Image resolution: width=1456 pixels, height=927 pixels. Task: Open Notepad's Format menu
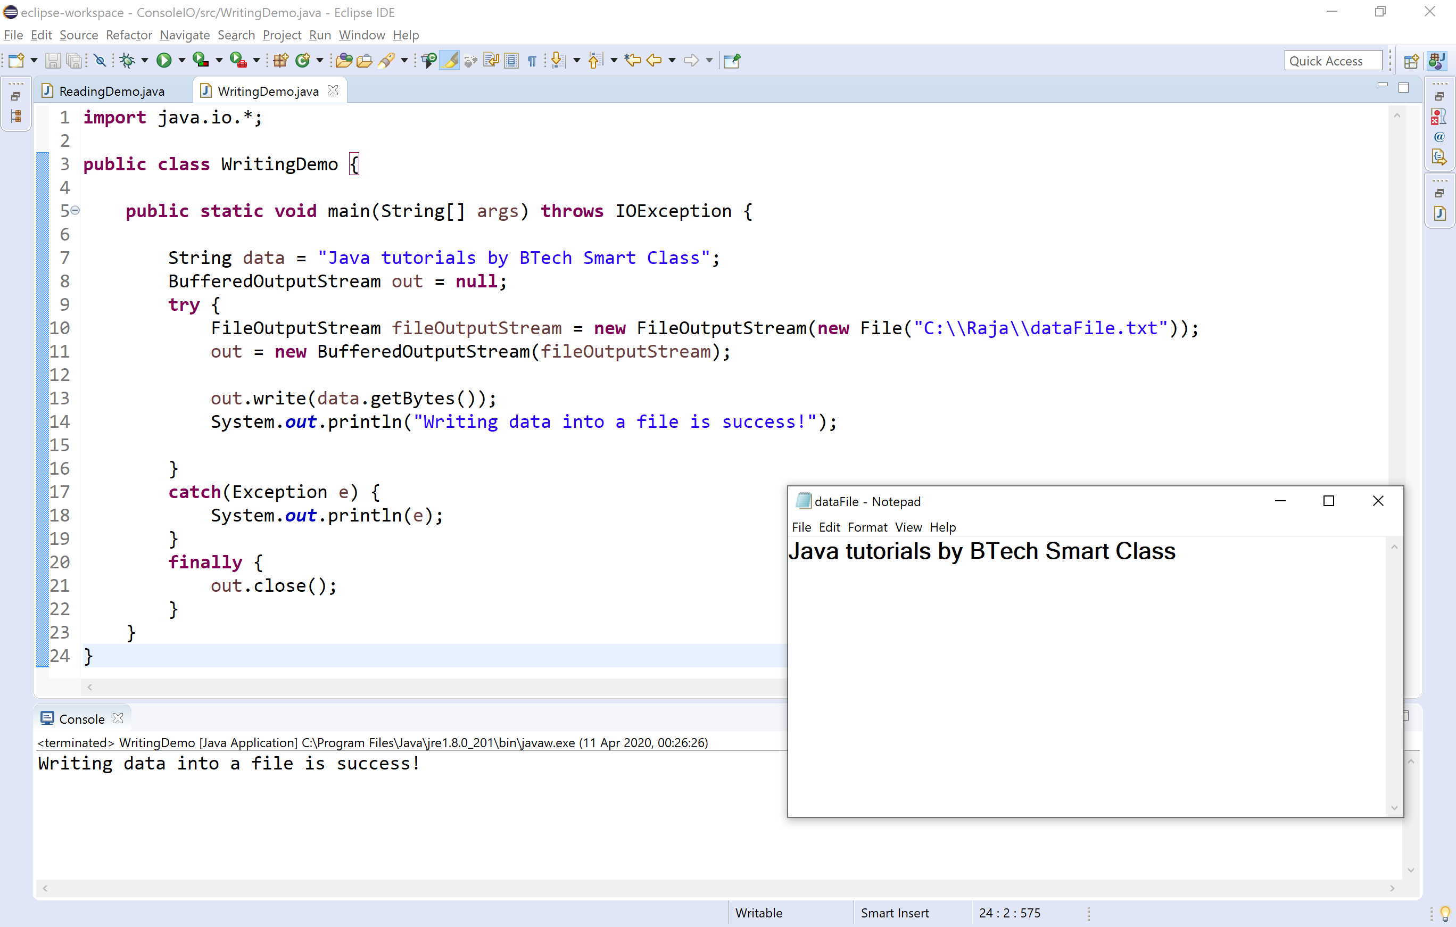[867, 527]
